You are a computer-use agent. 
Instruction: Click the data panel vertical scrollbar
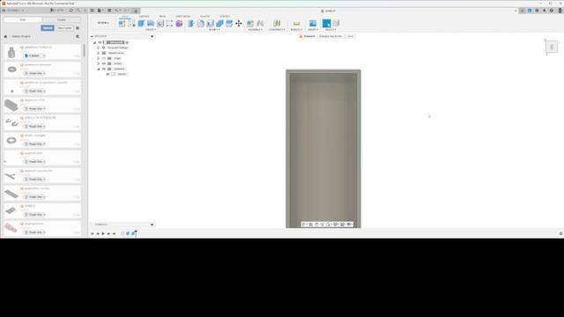click(85, 50)
